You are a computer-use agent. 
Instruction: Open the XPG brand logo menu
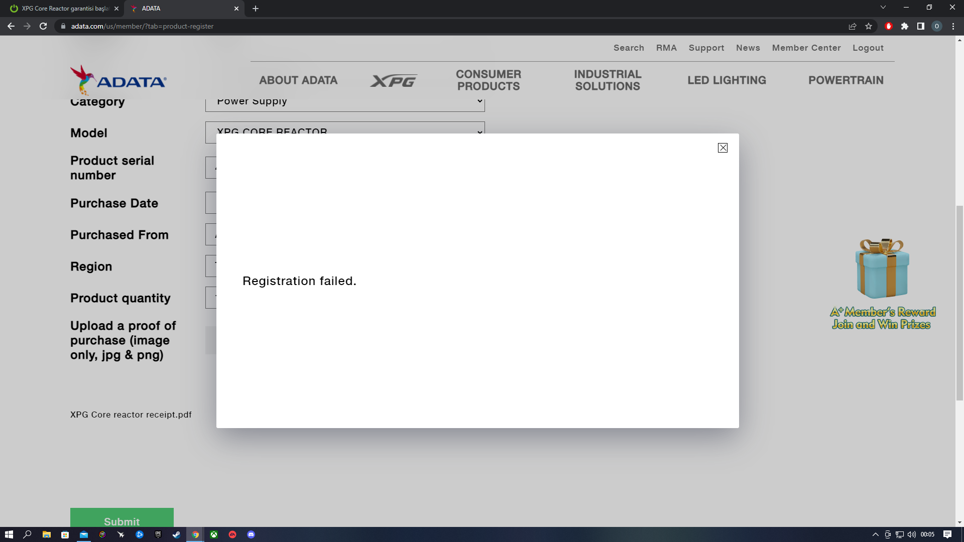point(394,80)
